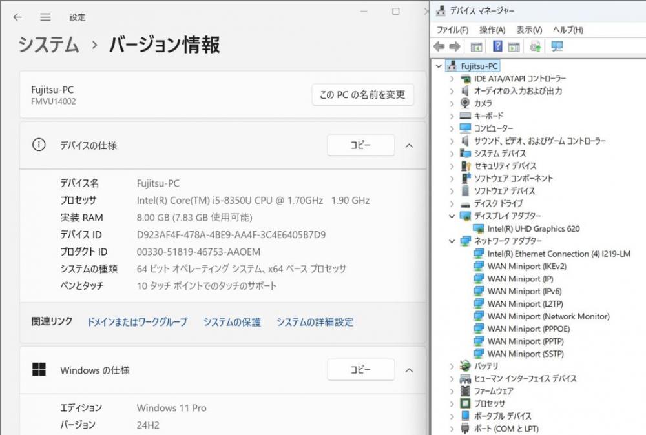Image resolution: width=646 pixels, height=435 pixels.
Task: Open the Settings hamburger navigation menu
Action: 45,17
